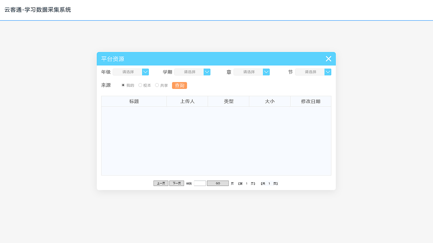Click the 标题 column header
This screenshot has width=433, height=243.
[x=134, y=101]
